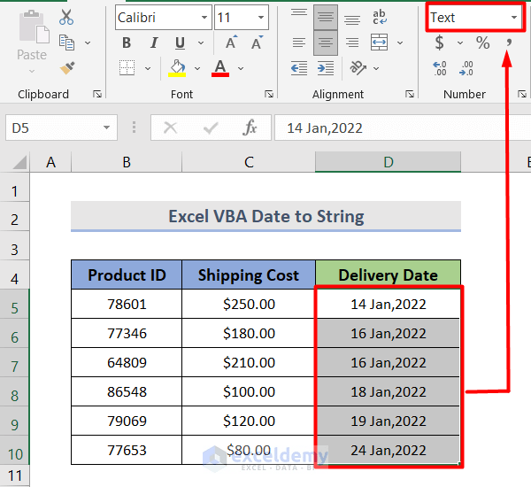This screenshot has height=487, width=531.
Task: Click Bottom Align icon
Action: click(352, 19)
